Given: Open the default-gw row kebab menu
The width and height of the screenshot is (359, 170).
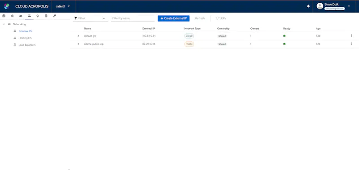Looking at the screenshot, I should coord(352,36).
